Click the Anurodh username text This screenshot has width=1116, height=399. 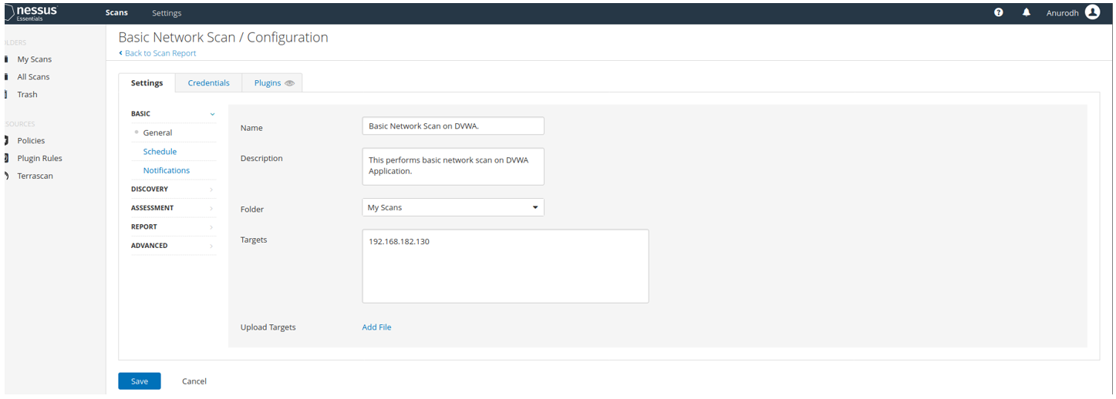(1062, 13)
